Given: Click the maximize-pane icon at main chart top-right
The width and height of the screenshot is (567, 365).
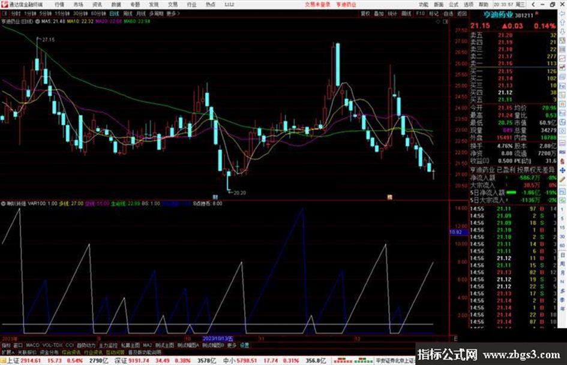Looking at the screenshot, I should point(445,22).
